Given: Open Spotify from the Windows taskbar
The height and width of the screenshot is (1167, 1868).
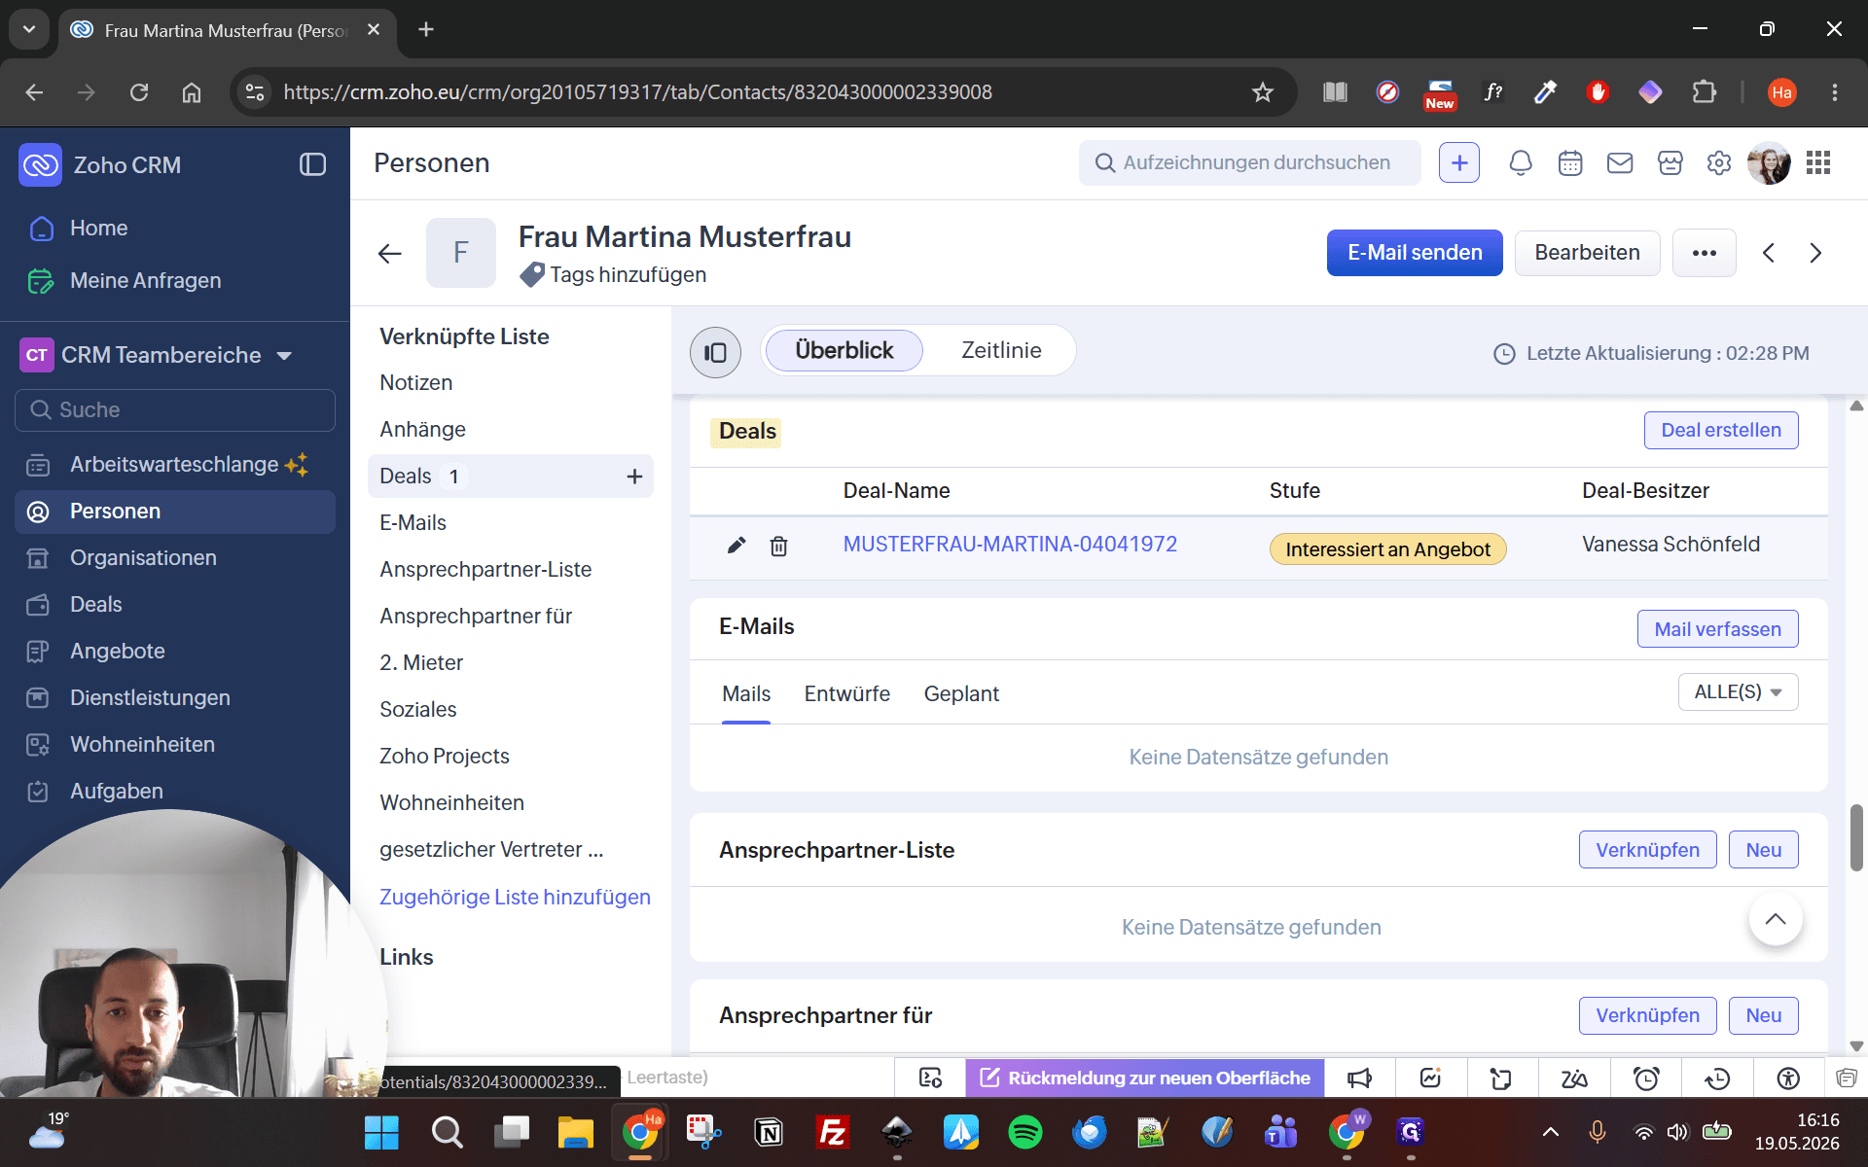Looking at the screenshot, I should 1024,1132.
